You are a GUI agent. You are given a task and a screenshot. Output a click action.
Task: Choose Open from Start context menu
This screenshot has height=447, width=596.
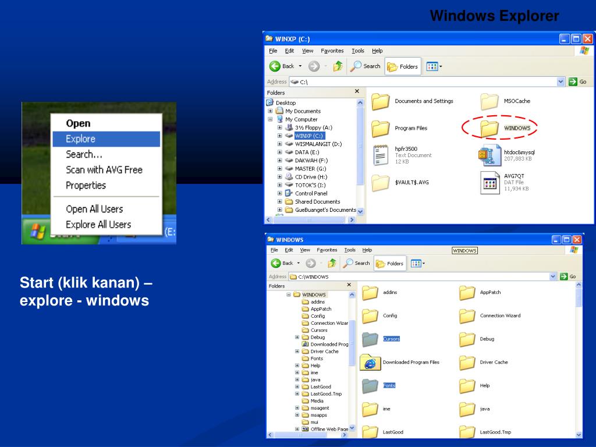(x=106, y=123)
